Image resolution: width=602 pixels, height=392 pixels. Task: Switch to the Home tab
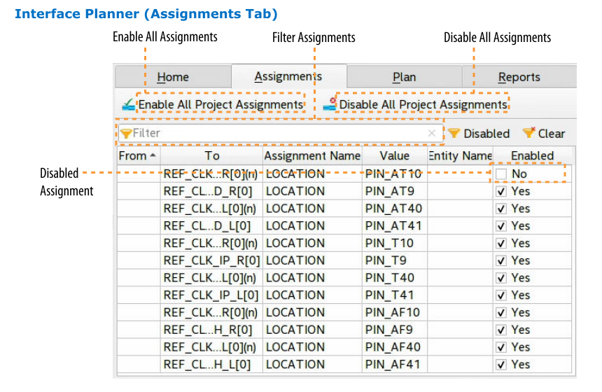[x=172, y=77]
